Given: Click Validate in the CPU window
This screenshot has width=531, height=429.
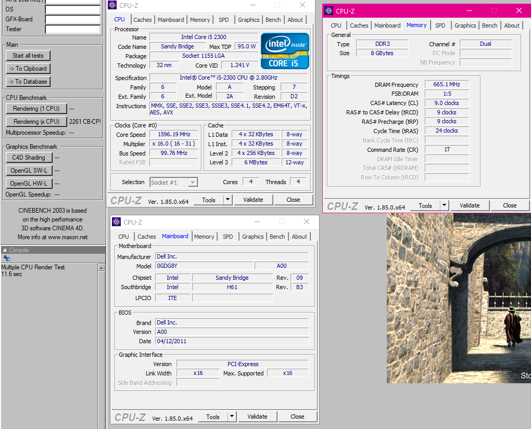Looking at the screenshot, I should [x=254, y=200].
